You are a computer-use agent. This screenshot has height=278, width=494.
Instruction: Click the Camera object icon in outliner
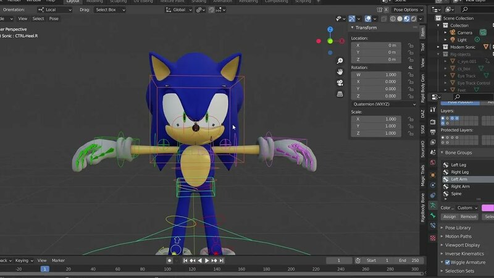pyautogui.click(x=453, y=33)
